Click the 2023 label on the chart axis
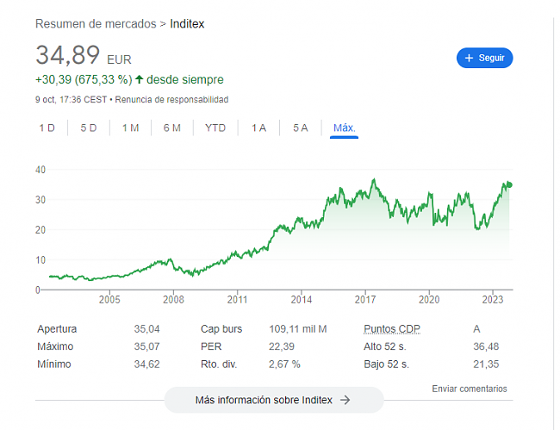 pyautogui.click(x=493, y=299)
